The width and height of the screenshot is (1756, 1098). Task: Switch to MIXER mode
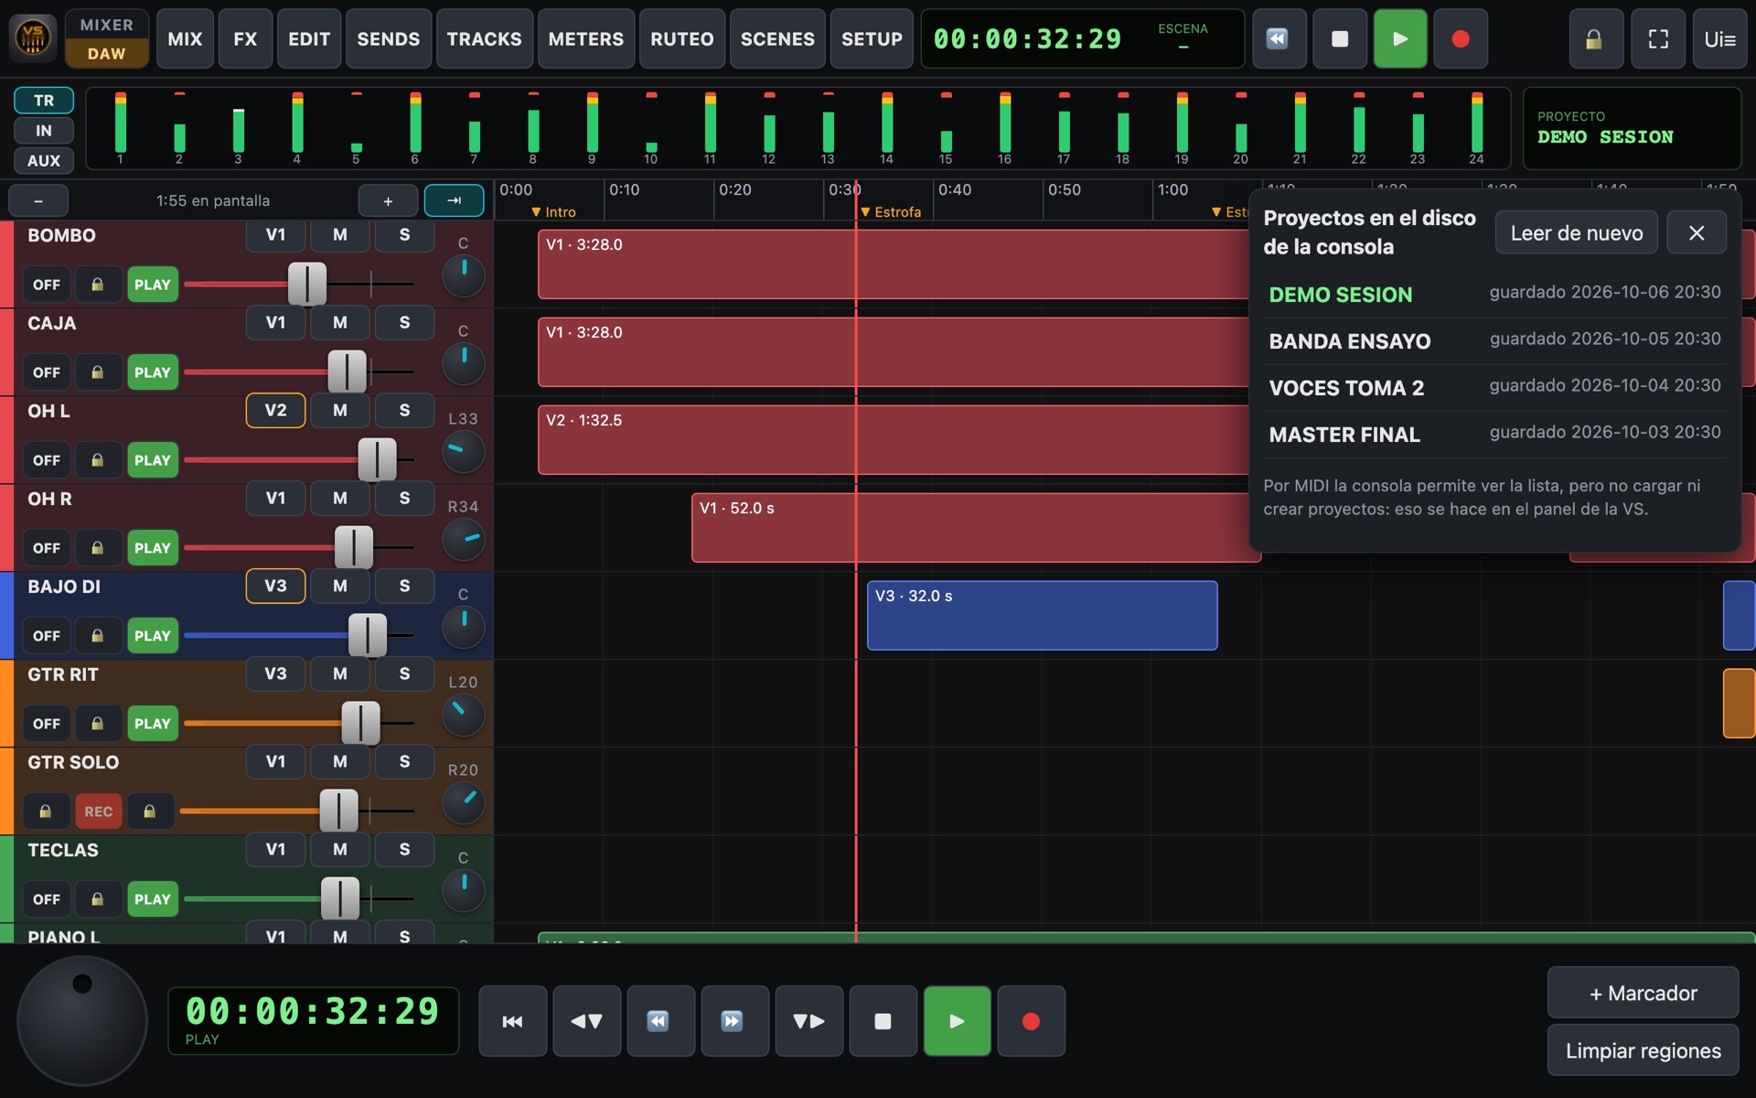tap(107, 25)
